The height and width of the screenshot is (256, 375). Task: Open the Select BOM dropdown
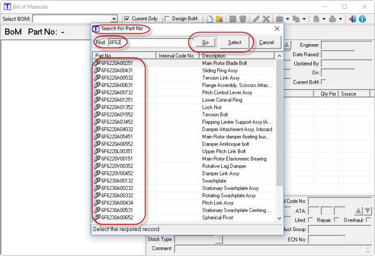tap(114, 19)
